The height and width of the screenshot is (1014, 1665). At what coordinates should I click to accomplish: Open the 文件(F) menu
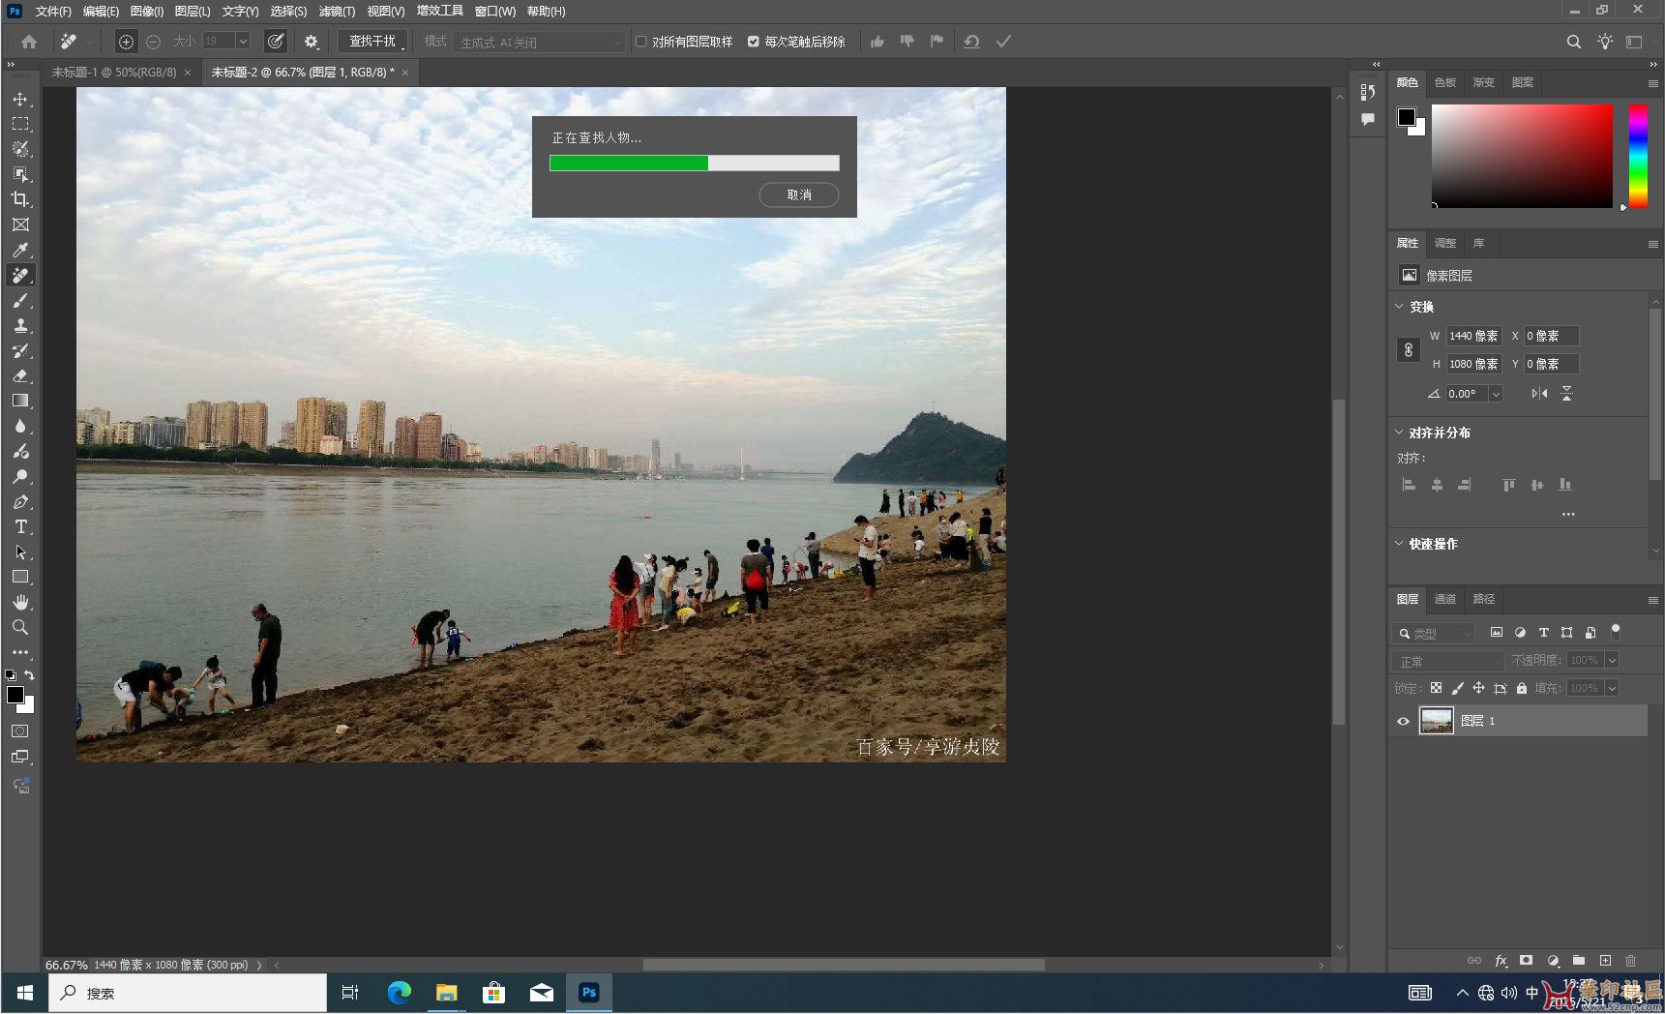53,12
